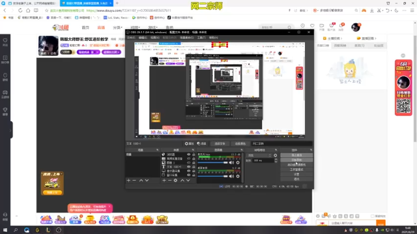Hide the browser source in OBS
This screenshot has width=417, height=234.
(x=188, y=155)
